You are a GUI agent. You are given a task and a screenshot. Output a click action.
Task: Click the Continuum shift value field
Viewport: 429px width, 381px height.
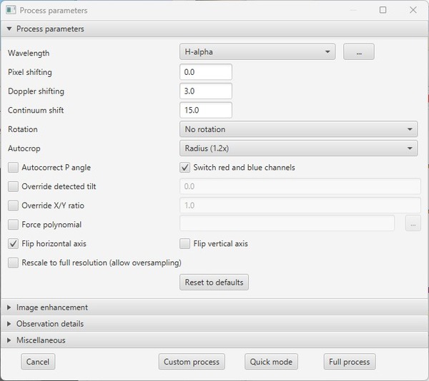coord(206,111)
